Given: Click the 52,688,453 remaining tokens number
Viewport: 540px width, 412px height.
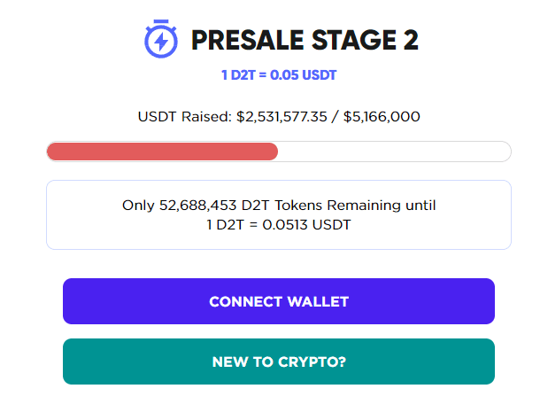Looking at the screenshot, I should (x=197, y=206).
